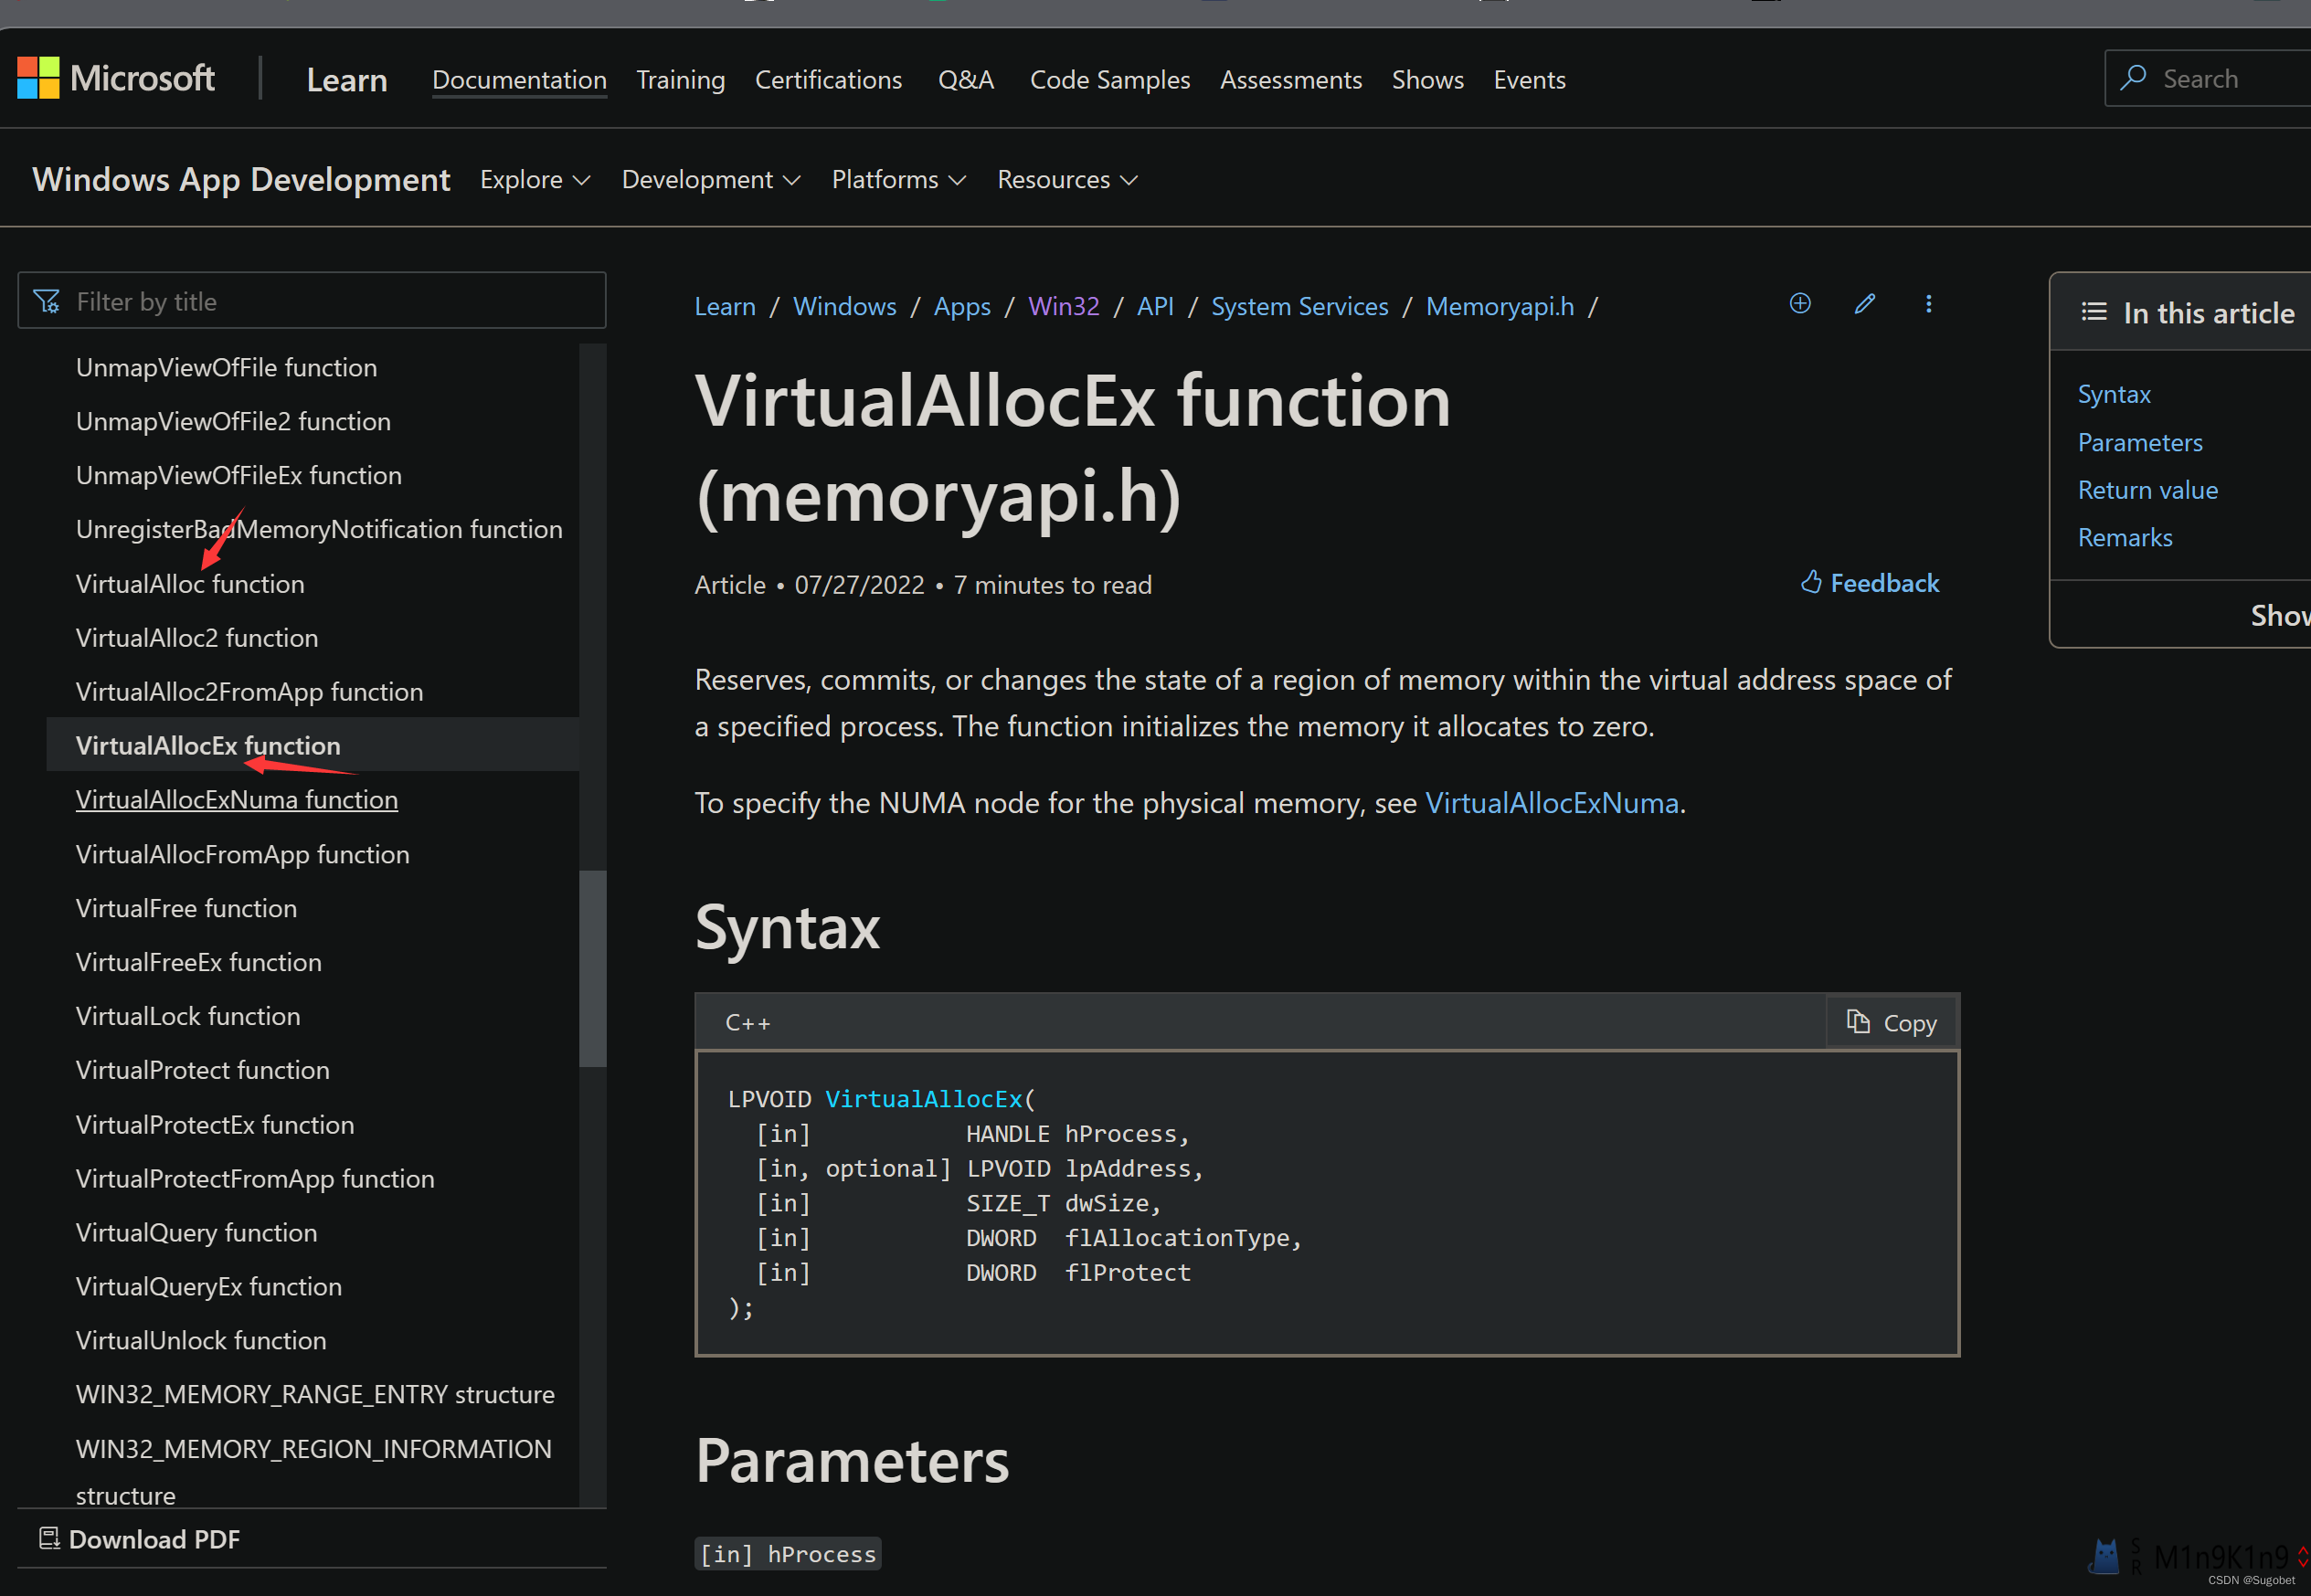Click the In this article list icon
Image resolution: width=2311 pixels, height=1596 pixels.
pyautogui.click(x=2094, y=312)
